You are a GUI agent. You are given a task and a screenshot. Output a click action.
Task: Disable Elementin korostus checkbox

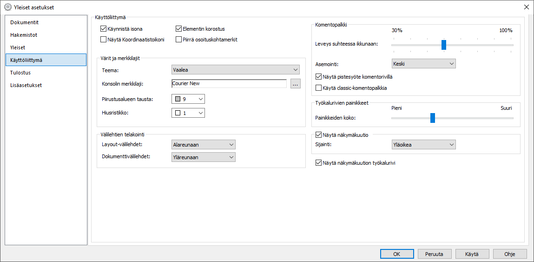tap(179, 29)
